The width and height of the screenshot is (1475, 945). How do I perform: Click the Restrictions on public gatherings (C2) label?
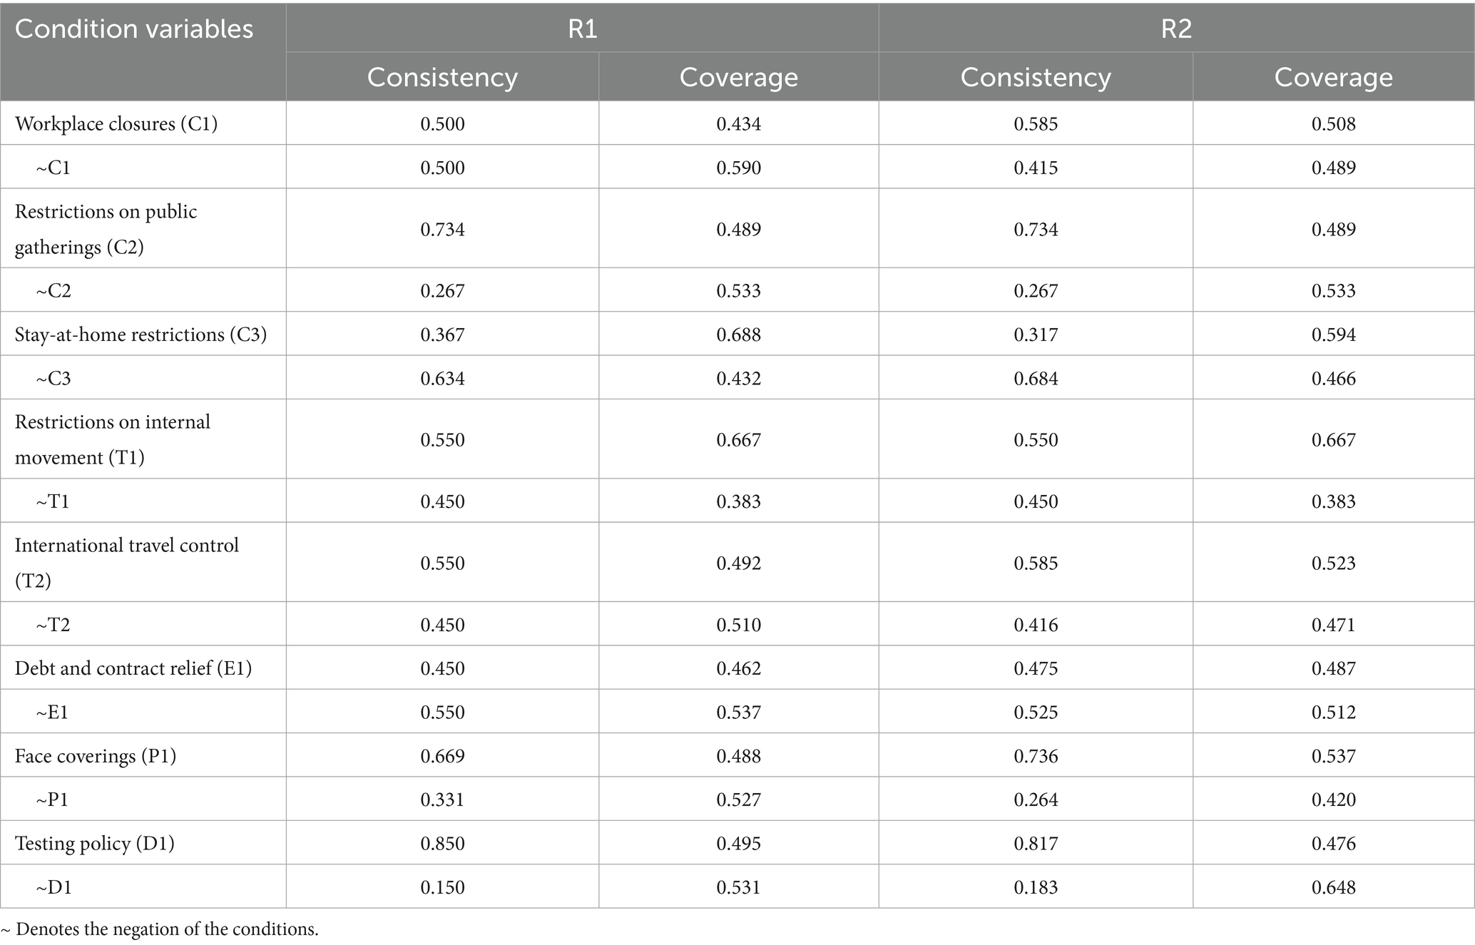106,229
